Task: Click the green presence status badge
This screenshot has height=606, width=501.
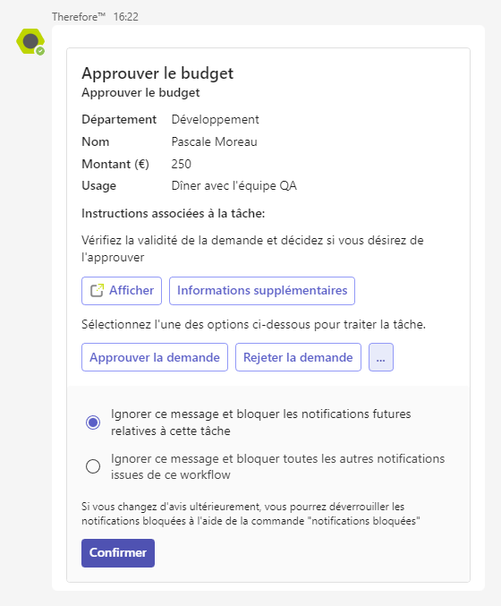Action: [x=40, y=51]
